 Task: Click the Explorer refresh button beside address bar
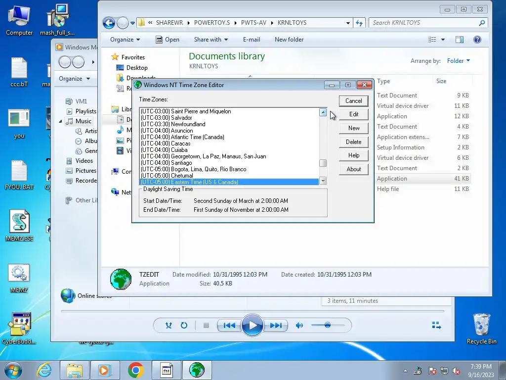tap(359, 23)
